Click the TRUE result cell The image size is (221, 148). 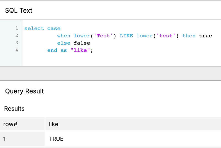[133, 139]
